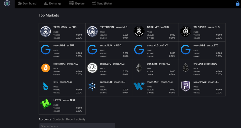This screenshot has height=128, width=241.
Task: Click the Explore server-stack icon
Action: coord(71,3)
